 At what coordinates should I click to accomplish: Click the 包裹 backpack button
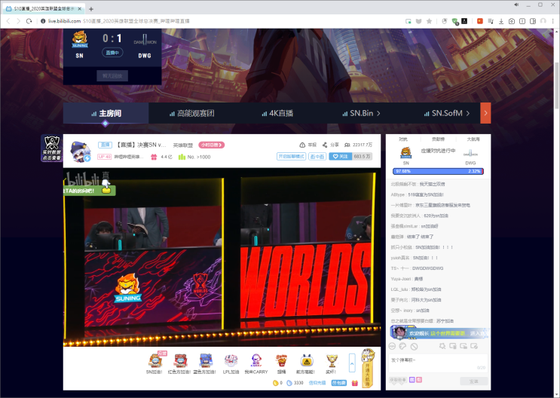click(x=339, y=383)
